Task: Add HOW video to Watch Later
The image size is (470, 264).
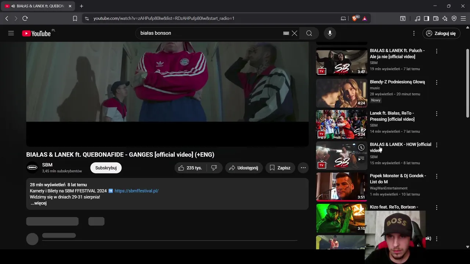Action: tap(361, 147)
